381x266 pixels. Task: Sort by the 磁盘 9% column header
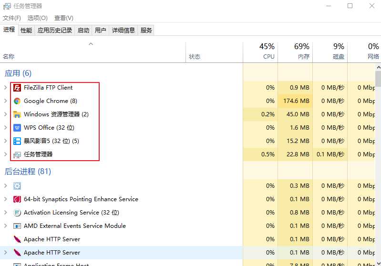click(x=330, y=52)
